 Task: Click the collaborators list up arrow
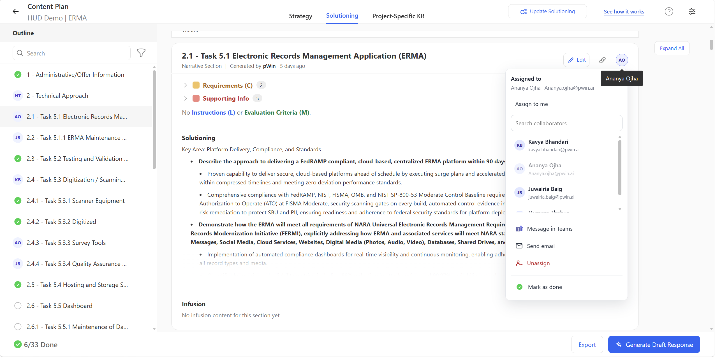[620, 137]
